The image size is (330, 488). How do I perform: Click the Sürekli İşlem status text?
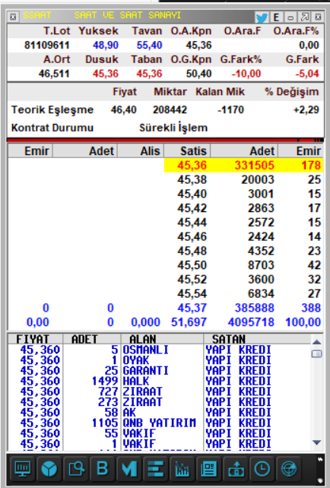tap(173, 128)
